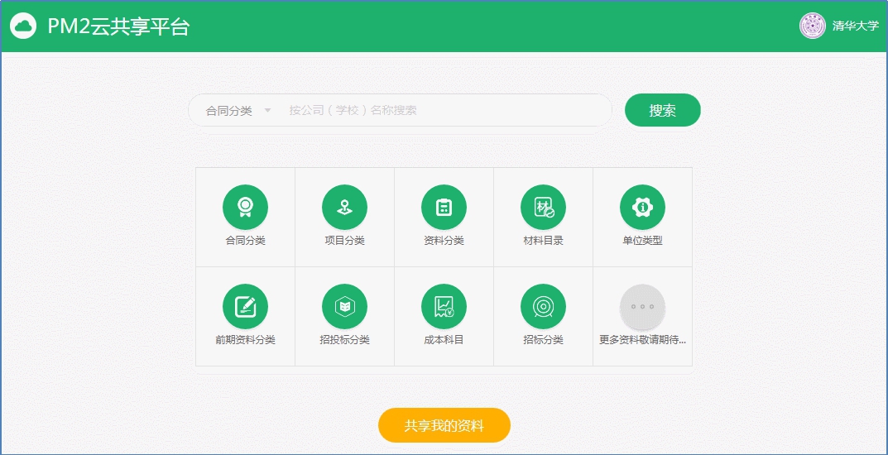
Task: Click the 更多资料敬请期待 text label
Action: tap(642, 340)
